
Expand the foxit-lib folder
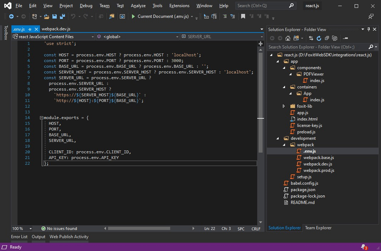tap(284, 106)
